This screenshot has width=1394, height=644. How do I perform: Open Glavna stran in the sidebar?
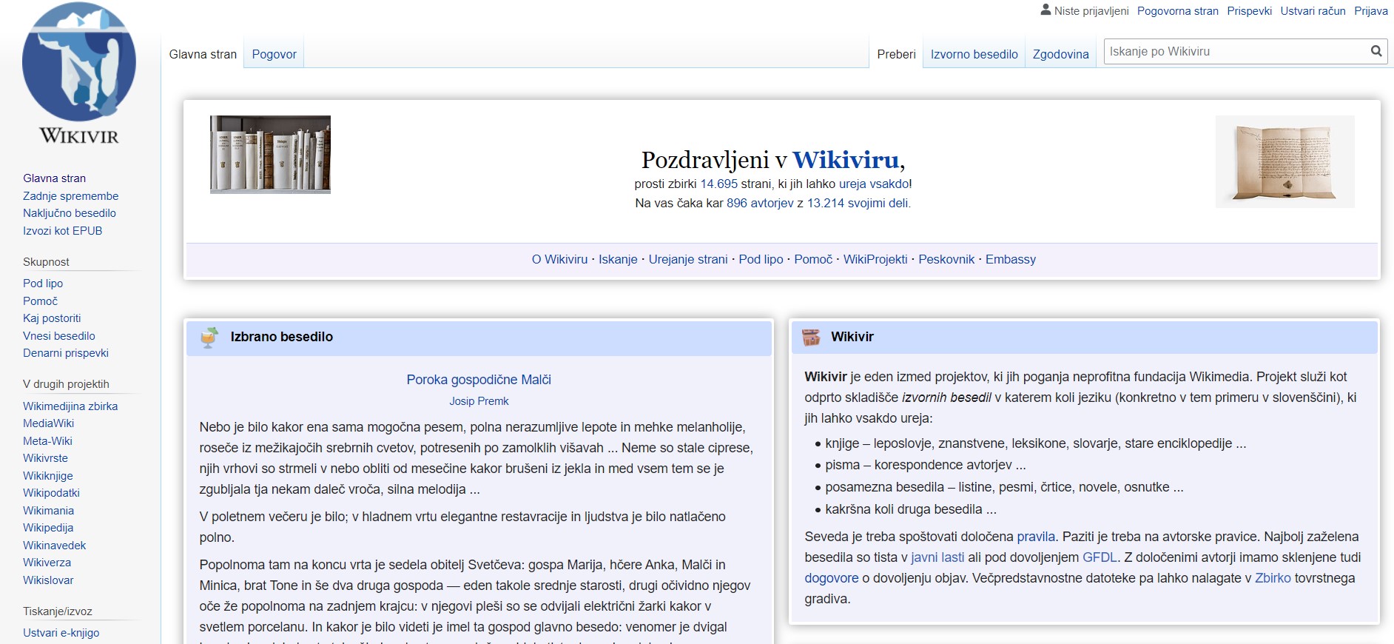point(54,178)
